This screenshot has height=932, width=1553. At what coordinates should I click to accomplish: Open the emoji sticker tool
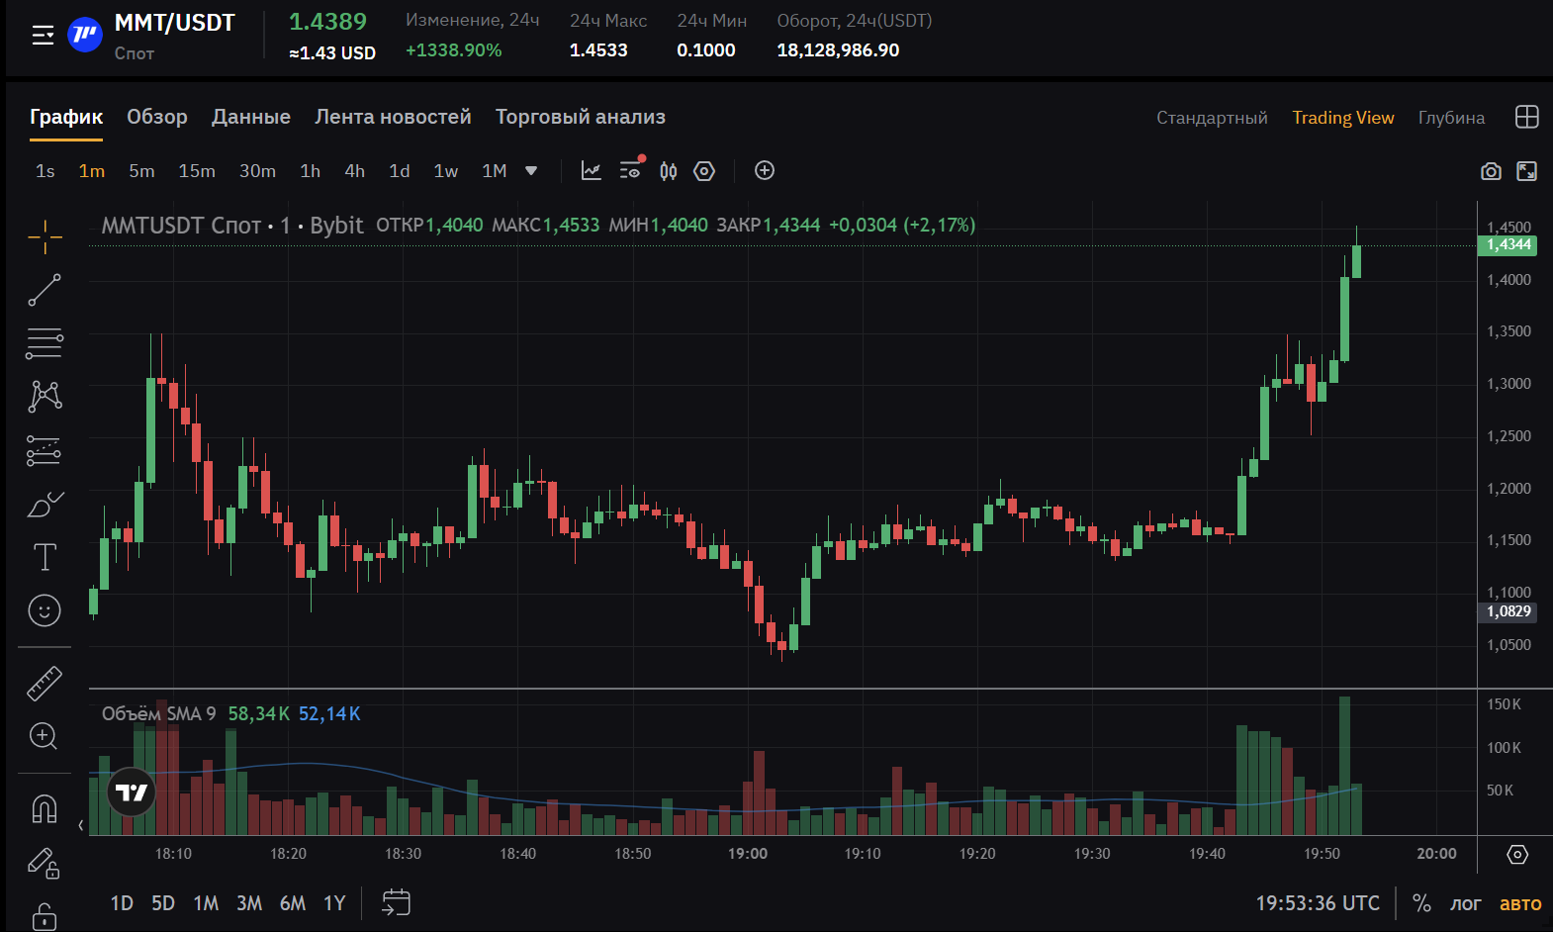[x=45, y=610]
